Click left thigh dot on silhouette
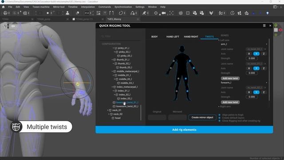The width and height of the screenshot is (284, 160). tap(185, 79)
